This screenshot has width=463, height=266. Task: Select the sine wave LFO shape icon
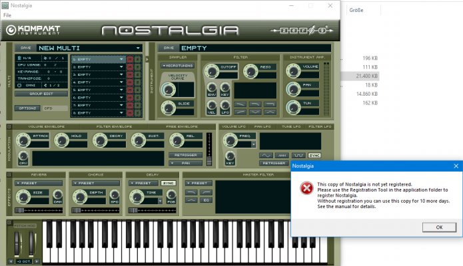tap(266, 156)
